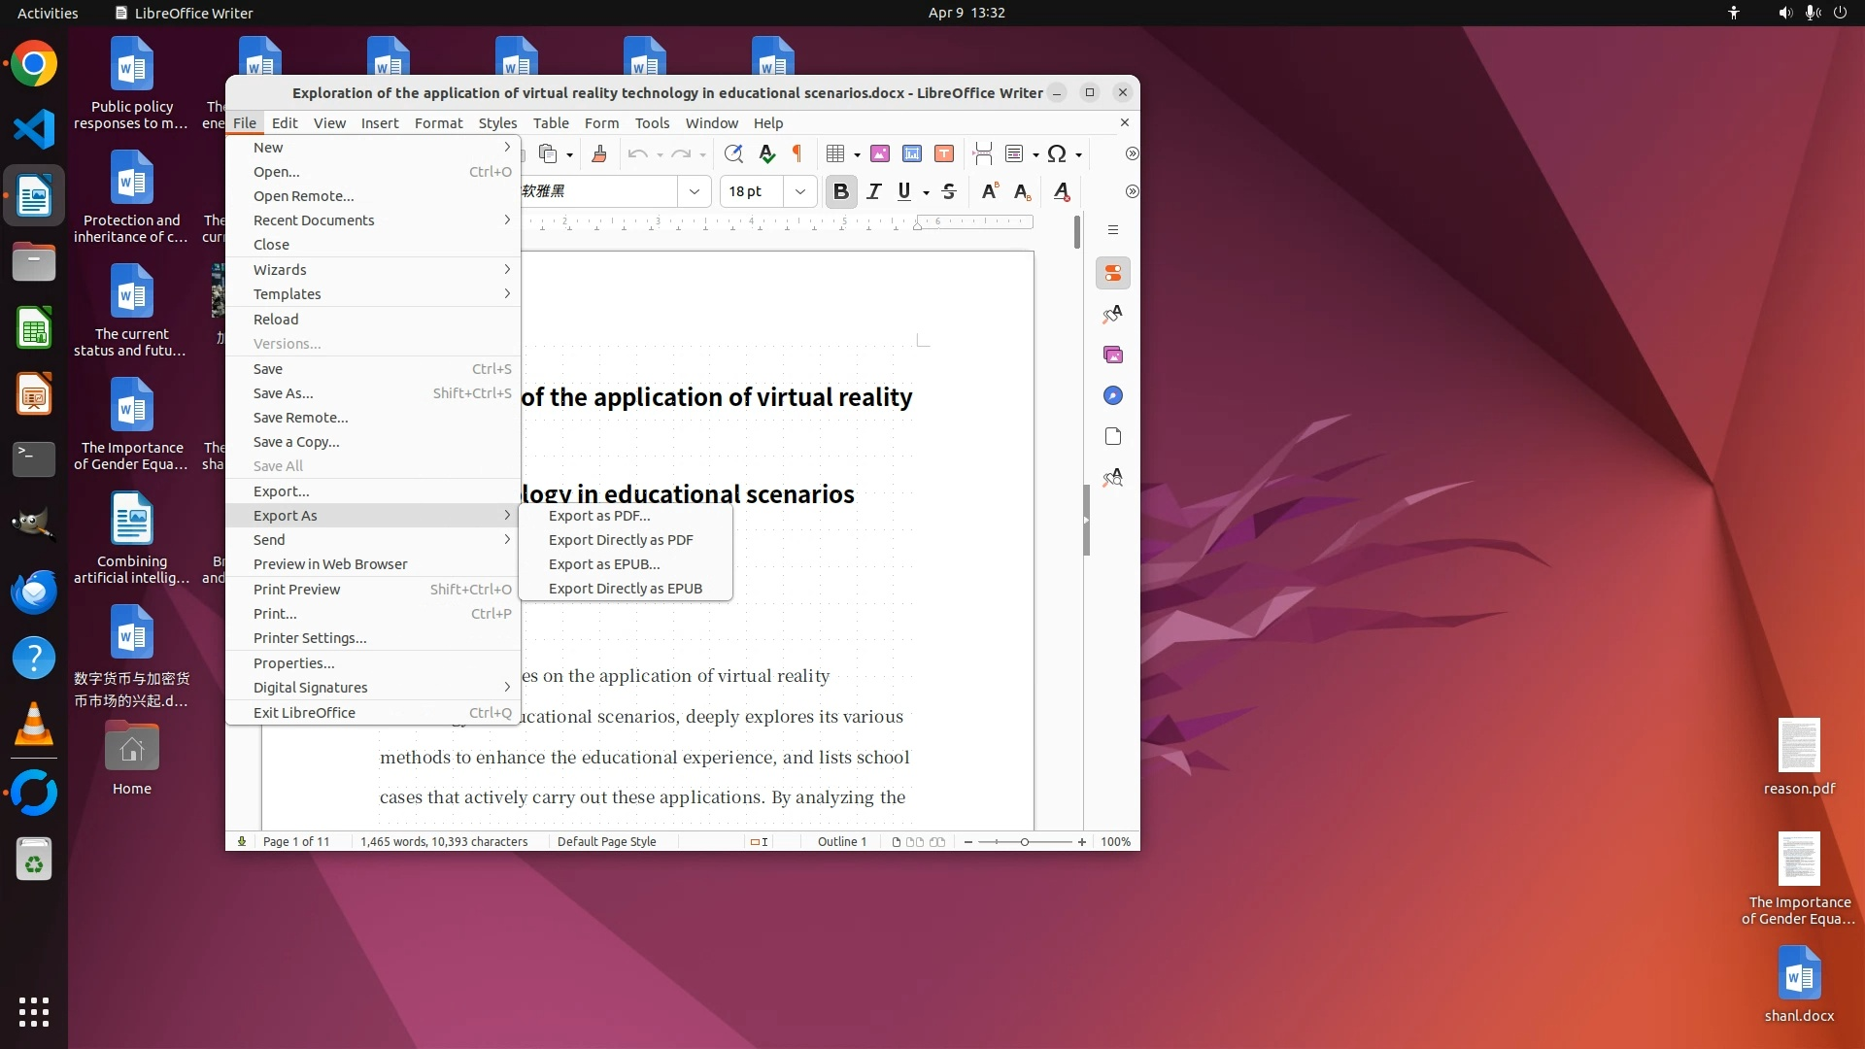Choose Export as PDF... submenu entry
Viewport: 1865px width, 1049px height.
point(599,516)
